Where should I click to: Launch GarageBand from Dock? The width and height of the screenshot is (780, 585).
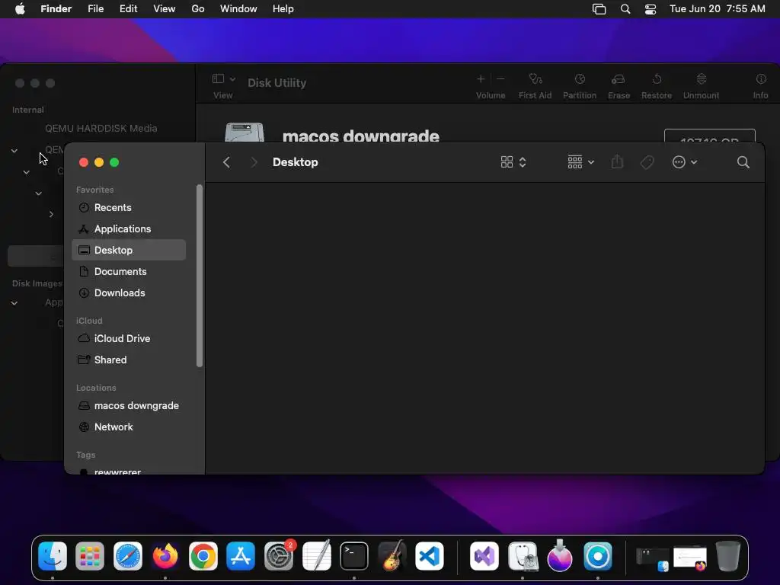pos(392,556)
